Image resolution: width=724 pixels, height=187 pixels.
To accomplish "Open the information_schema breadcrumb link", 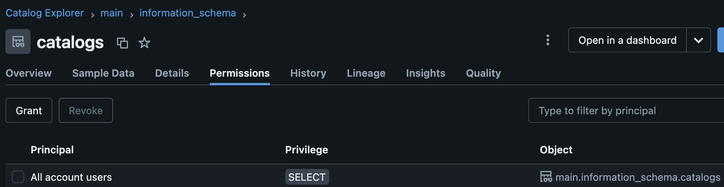I will (x=188, y=13).
